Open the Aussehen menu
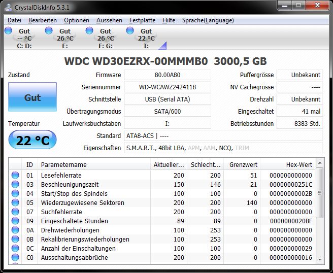Image resolution: width=333 pixels, height=273 pixels. pyautogui.click(x=109, y=20)
